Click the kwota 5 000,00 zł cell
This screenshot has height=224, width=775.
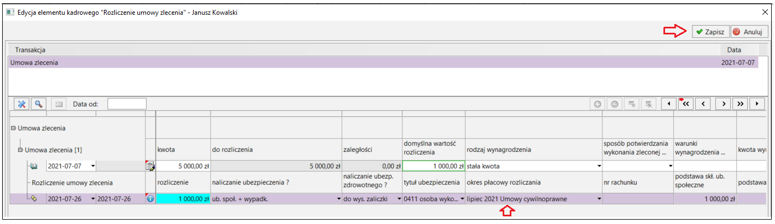tap(183, 166)
